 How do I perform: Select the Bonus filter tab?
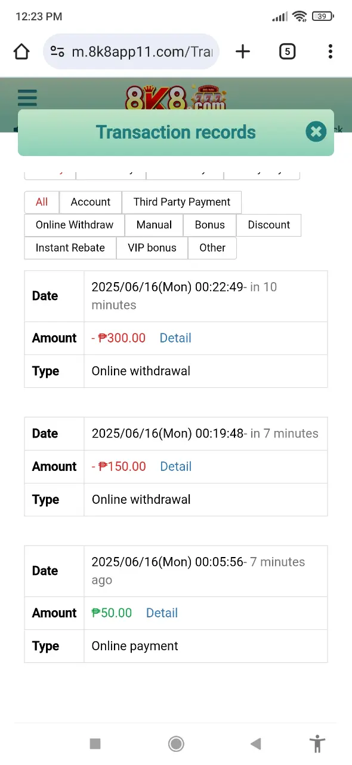(x=210, y=225)
